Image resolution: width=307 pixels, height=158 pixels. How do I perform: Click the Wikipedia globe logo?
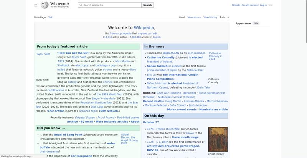coord(45,5)
